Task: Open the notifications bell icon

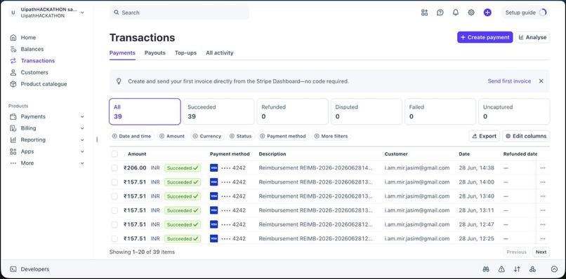Action: (456, 13)
